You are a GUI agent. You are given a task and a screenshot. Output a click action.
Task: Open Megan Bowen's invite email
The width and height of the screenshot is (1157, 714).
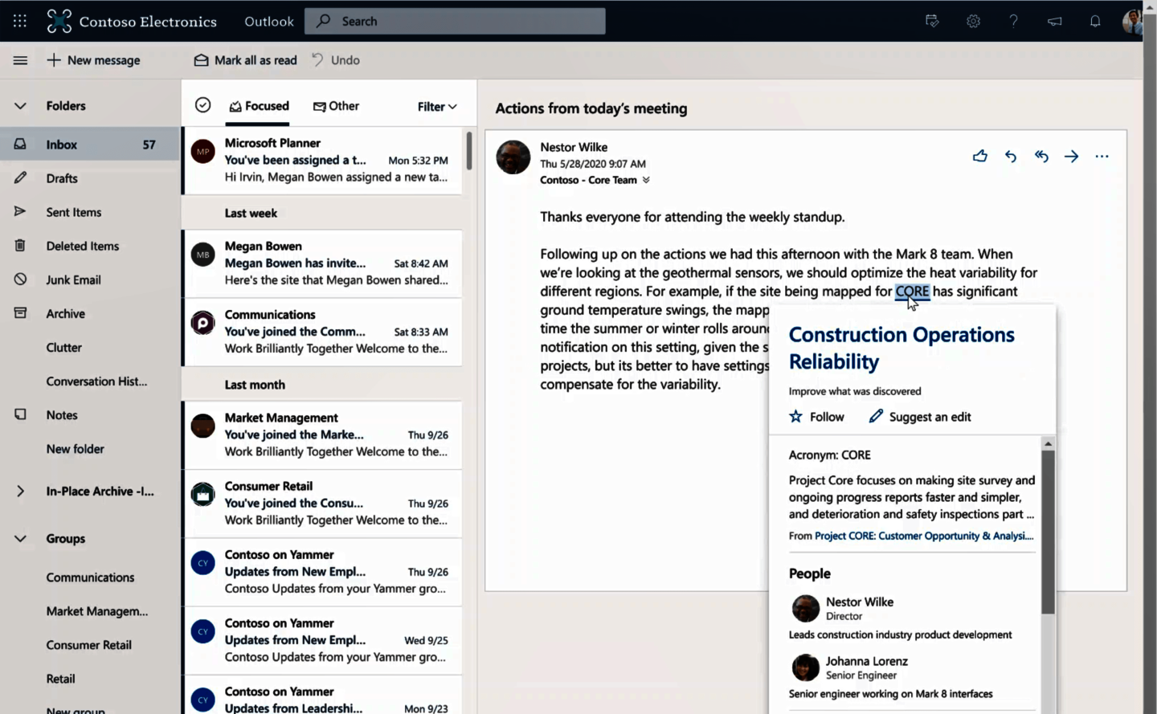click(x=322, y=263)
